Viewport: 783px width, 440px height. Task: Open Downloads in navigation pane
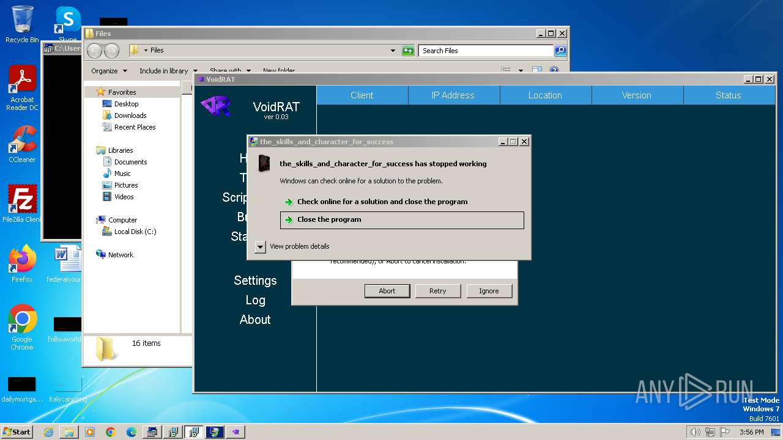pos(130,116)
